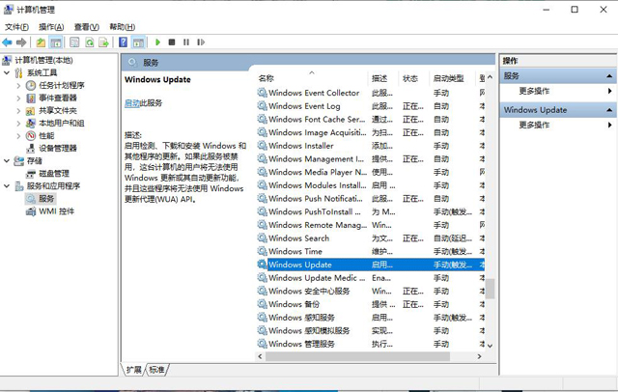Open 更多操作 under Windows Update section
The width and height of the screenshot is (618, 392).
click(534, 125)
